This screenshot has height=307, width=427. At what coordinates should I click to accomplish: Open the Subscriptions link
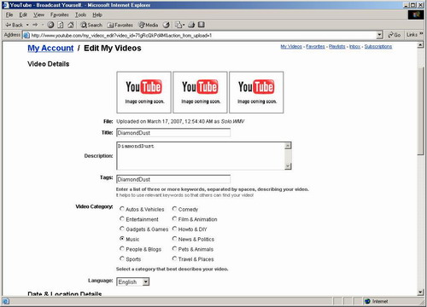point(378,46)
